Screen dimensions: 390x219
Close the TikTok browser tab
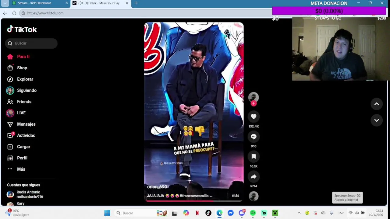click(x=127, y=3)
